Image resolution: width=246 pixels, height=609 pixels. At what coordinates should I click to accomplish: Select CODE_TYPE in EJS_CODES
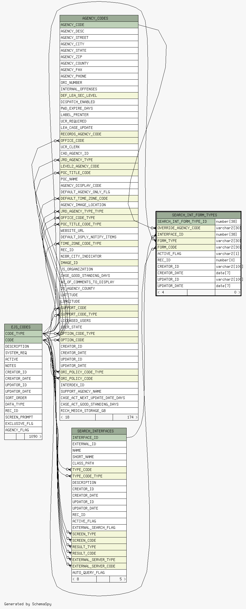pos(23,333)
